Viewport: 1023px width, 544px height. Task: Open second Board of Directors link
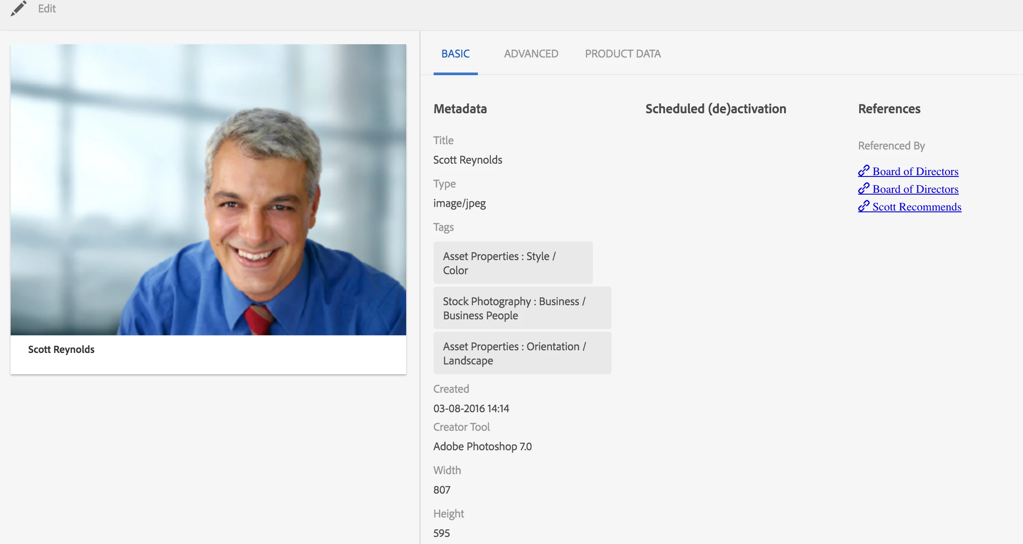(x=915, y=189)
